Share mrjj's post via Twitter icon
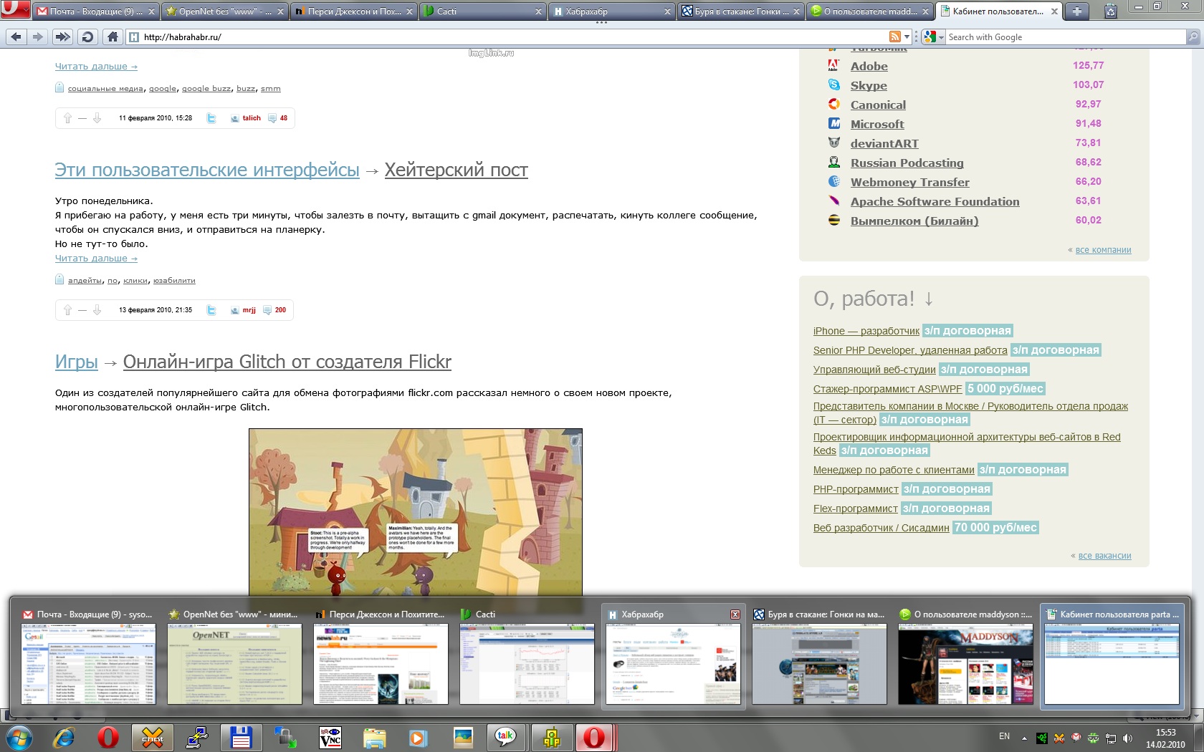Viewport: 1204px width, 752px height. tap(211, 310)
